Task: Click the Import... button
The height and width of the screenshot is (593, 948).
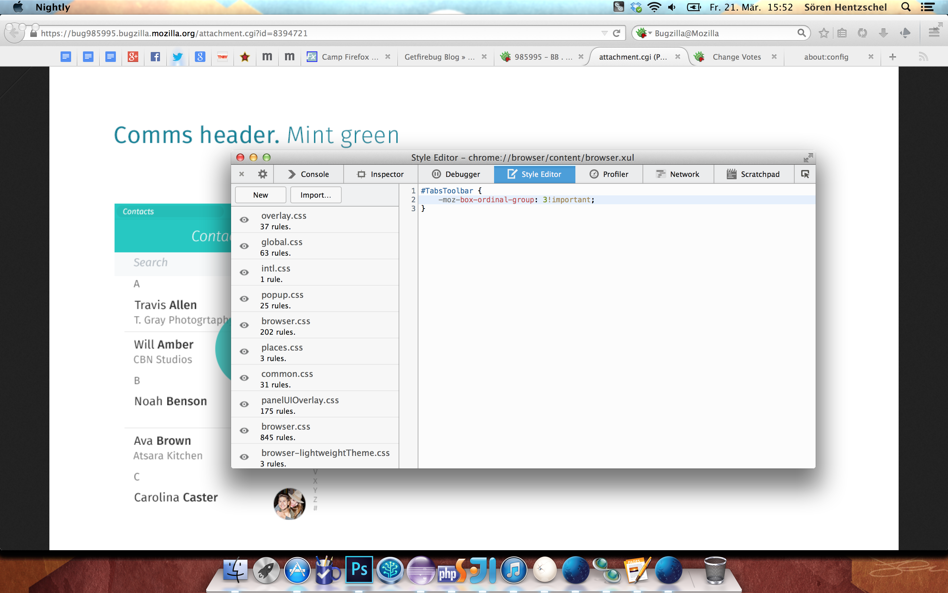Action: (316, 195)
